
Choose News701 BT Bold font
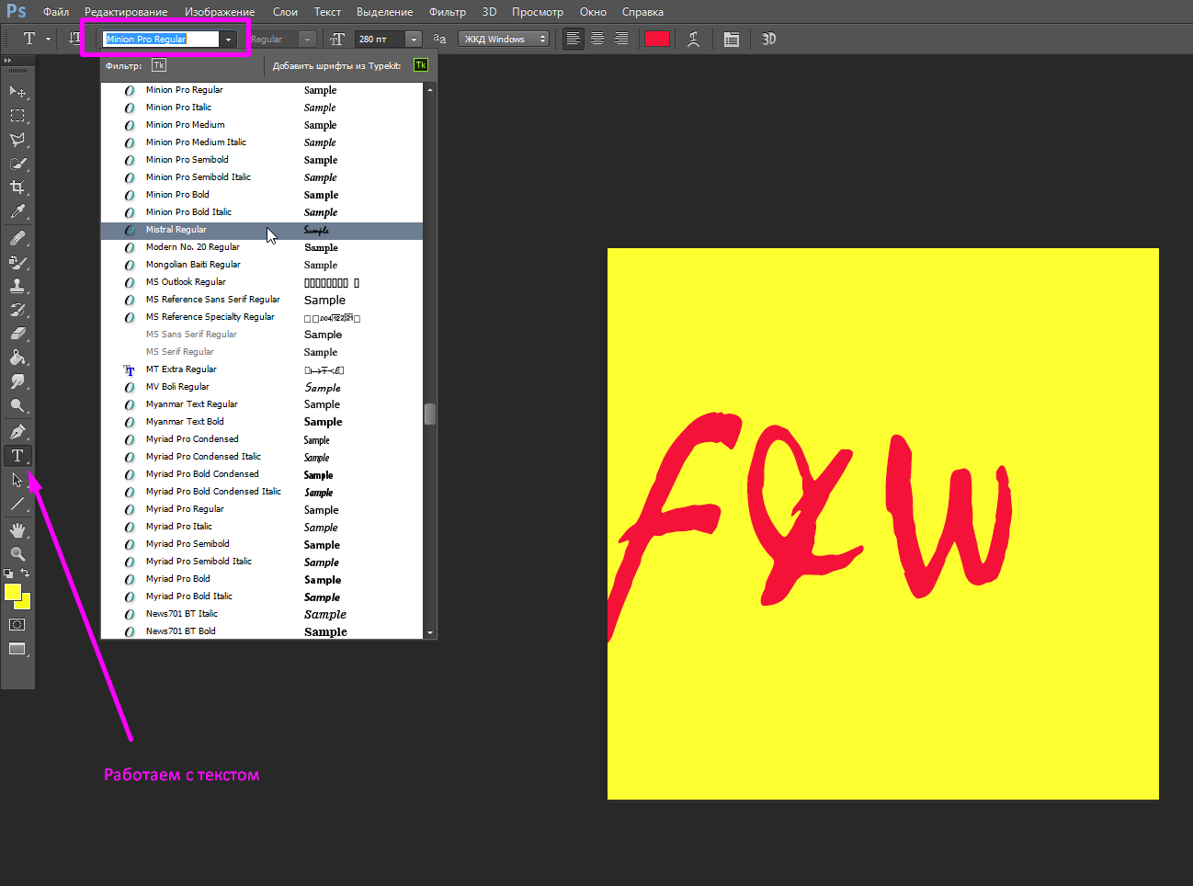262,631
